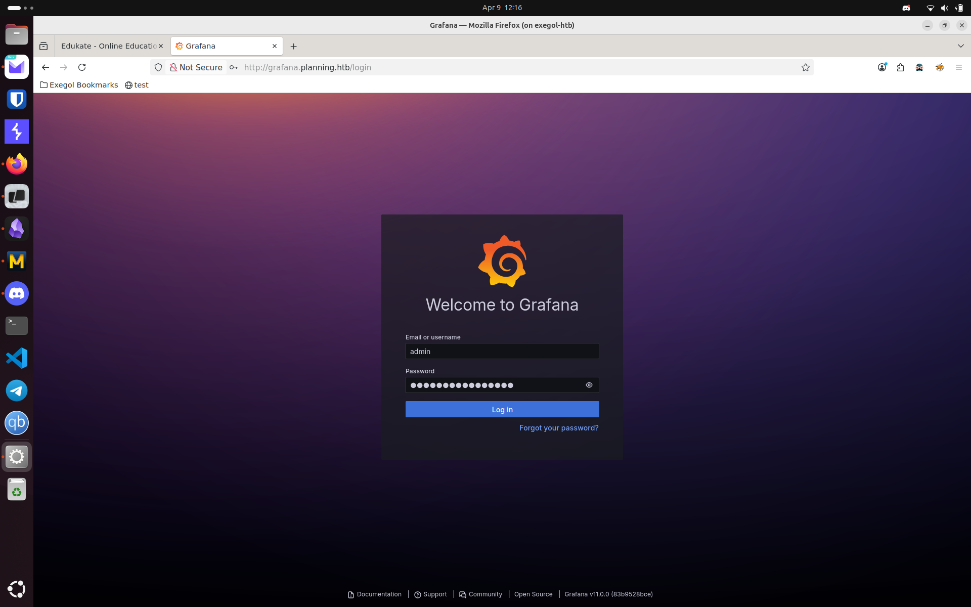Launch Discord from the dock
971x607 pixels.
tap(17, 293)
